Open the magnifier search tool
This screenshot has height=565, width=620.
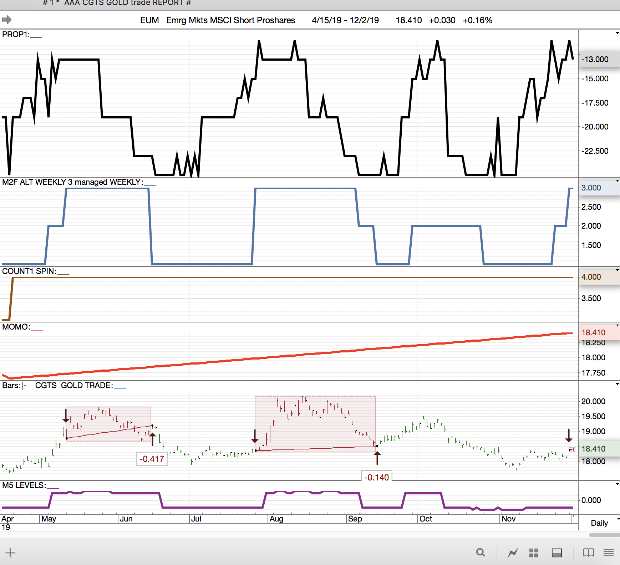(x=481, y=553)
